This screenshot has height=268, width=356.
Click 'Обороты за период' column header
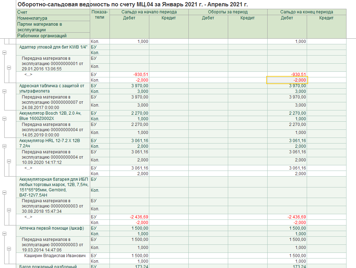(x=228, y=12)
